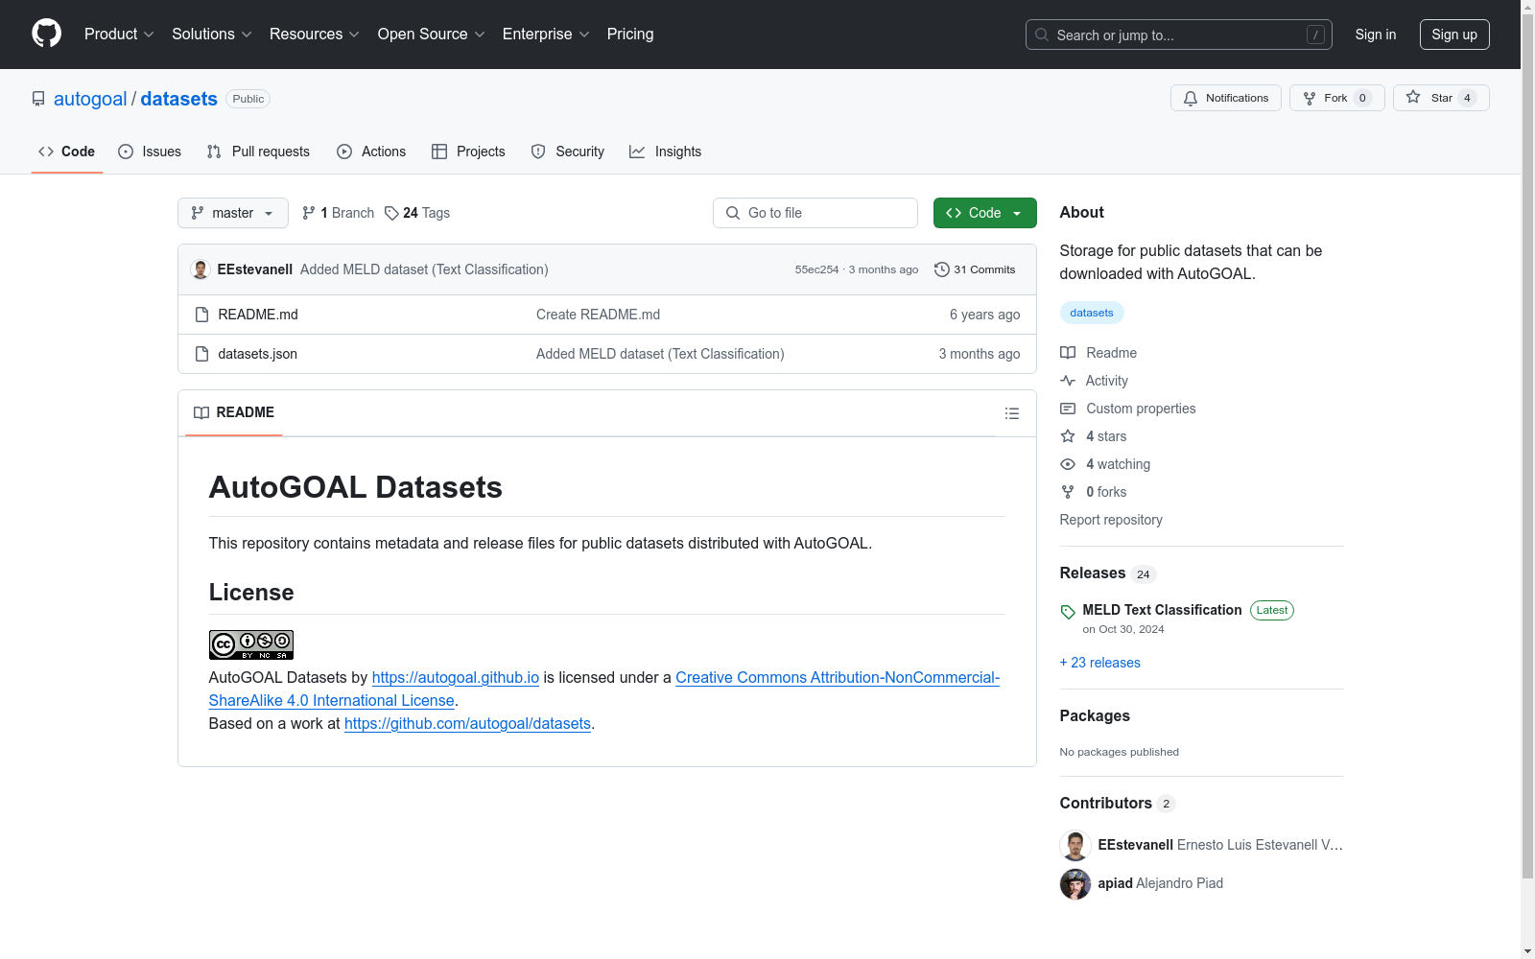1535x959 pixels.
Task: Open the Packages heading link
Action: [1095, 715]
